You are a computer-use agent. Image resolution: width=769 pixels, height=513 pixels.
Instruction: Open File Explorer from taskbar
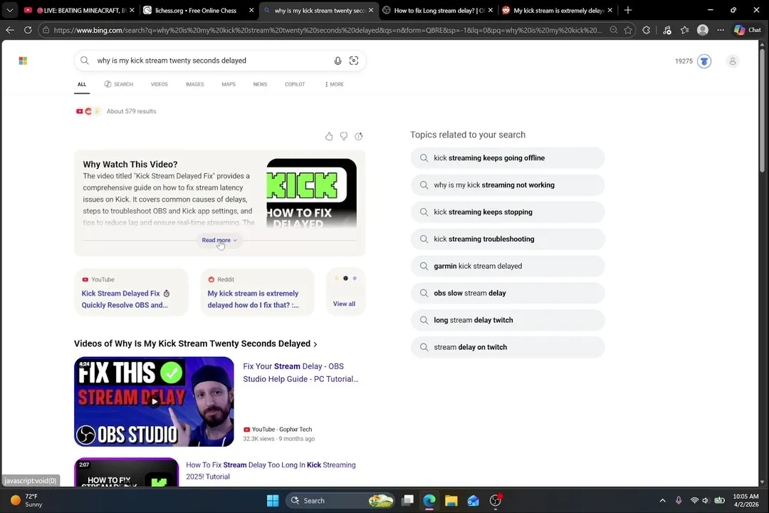pyautogui.click(x=451, y=501)
